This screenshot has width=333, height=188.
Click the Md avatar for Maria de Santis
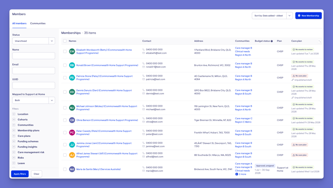(x=72, y=169)
